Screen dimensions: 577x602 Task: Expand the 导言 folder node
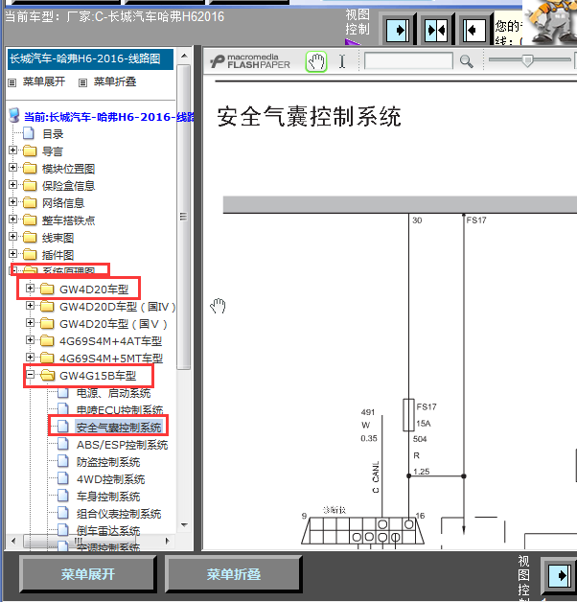[x=12, y=150]
